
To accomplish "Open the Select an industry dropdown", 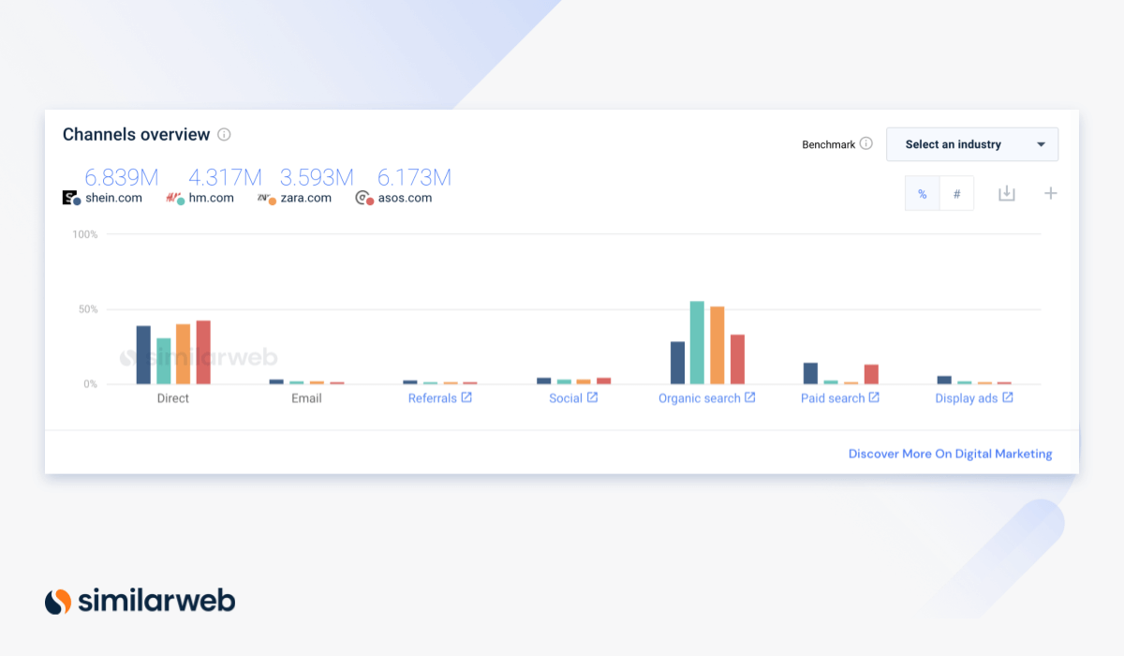I will 971,144.
